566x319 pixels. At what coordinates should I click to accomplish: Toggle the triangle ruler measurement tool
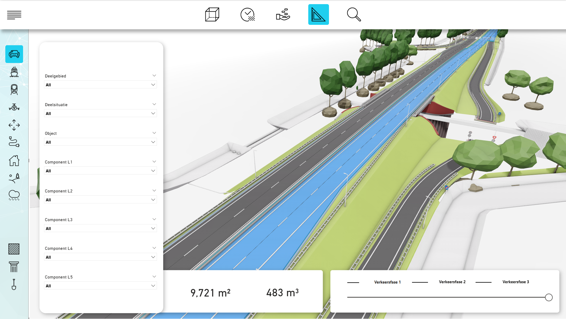tap(318, 15)
